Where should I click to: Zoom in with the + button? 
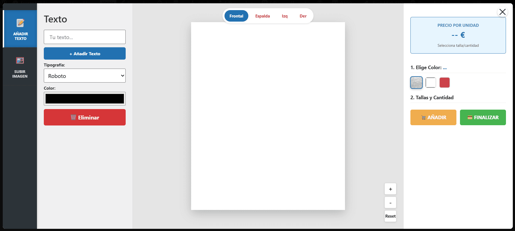[x=390, y=189]
